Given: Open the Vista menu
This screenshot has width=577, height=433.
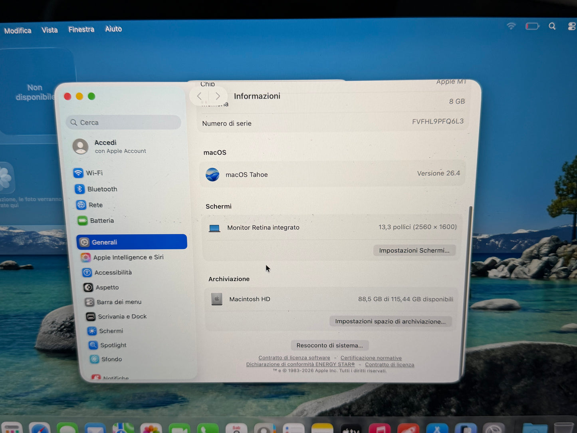Looking at the screenshot, I should pyautogui.click(x=50, y=30).
